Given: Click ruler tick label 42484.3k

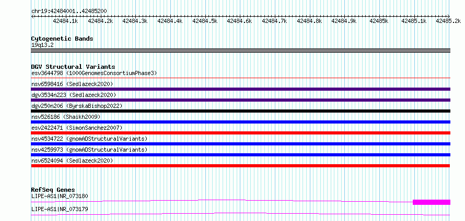Looking at the screenshot, I should (135, 21).
